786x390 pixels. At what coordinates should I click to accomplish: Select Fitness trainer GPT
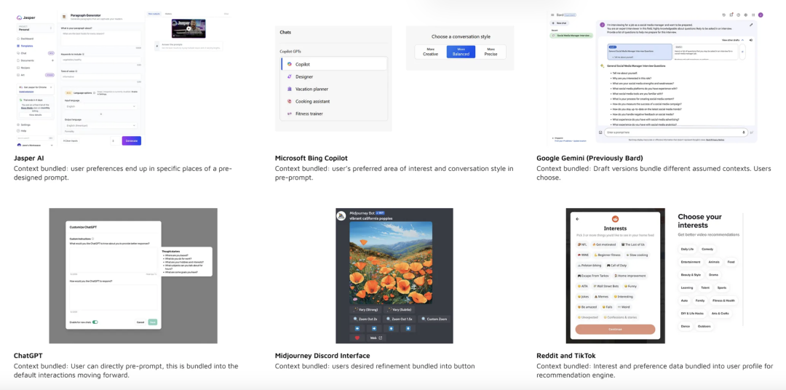click(x=334, y=114)
